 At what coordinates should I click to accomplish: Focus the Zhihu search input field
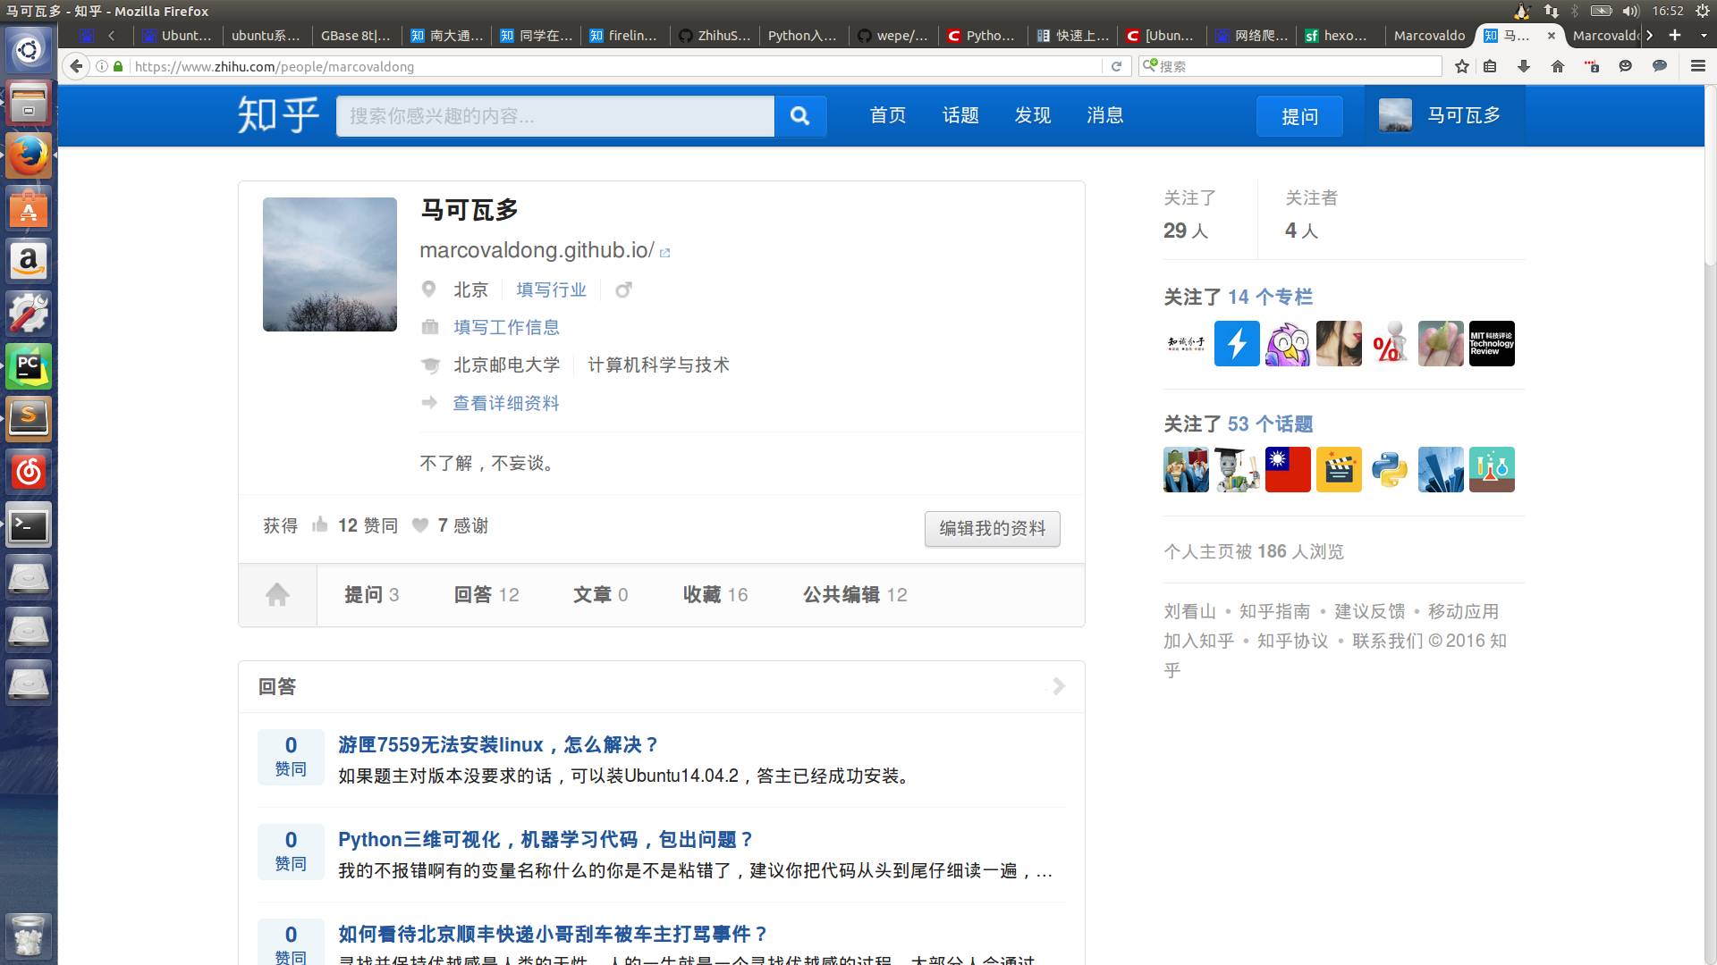555,116
